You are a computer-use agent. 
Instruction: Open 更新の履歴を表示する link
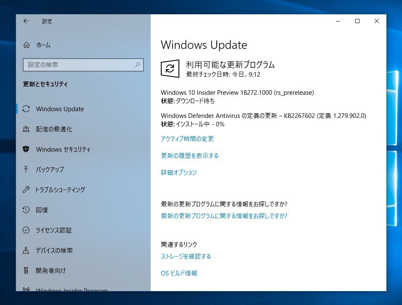(189, 155)
